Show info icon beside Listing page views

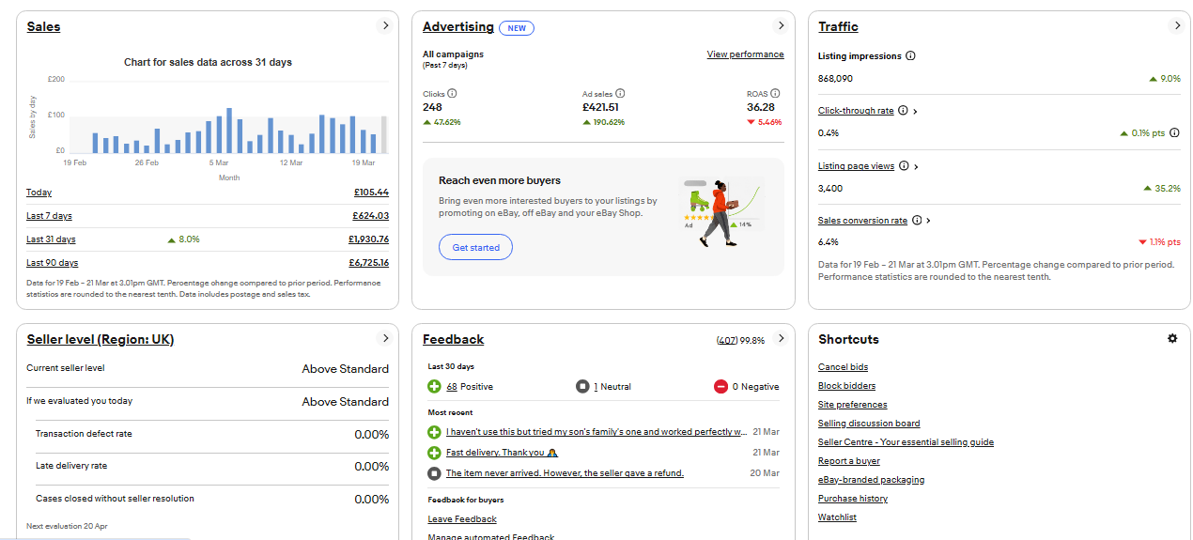(x=904, y=166)
